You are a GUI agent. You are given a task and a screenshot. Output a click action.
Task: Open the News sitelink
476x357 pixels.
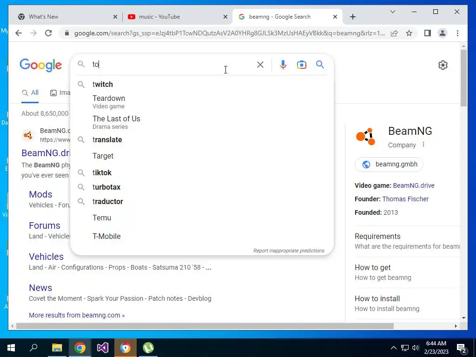pyautogui.click(x=40, y=288)
